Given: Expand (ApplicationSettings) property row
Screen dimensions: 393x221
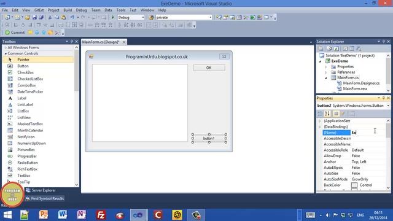Looking at the screenshot, I should 320,121.
